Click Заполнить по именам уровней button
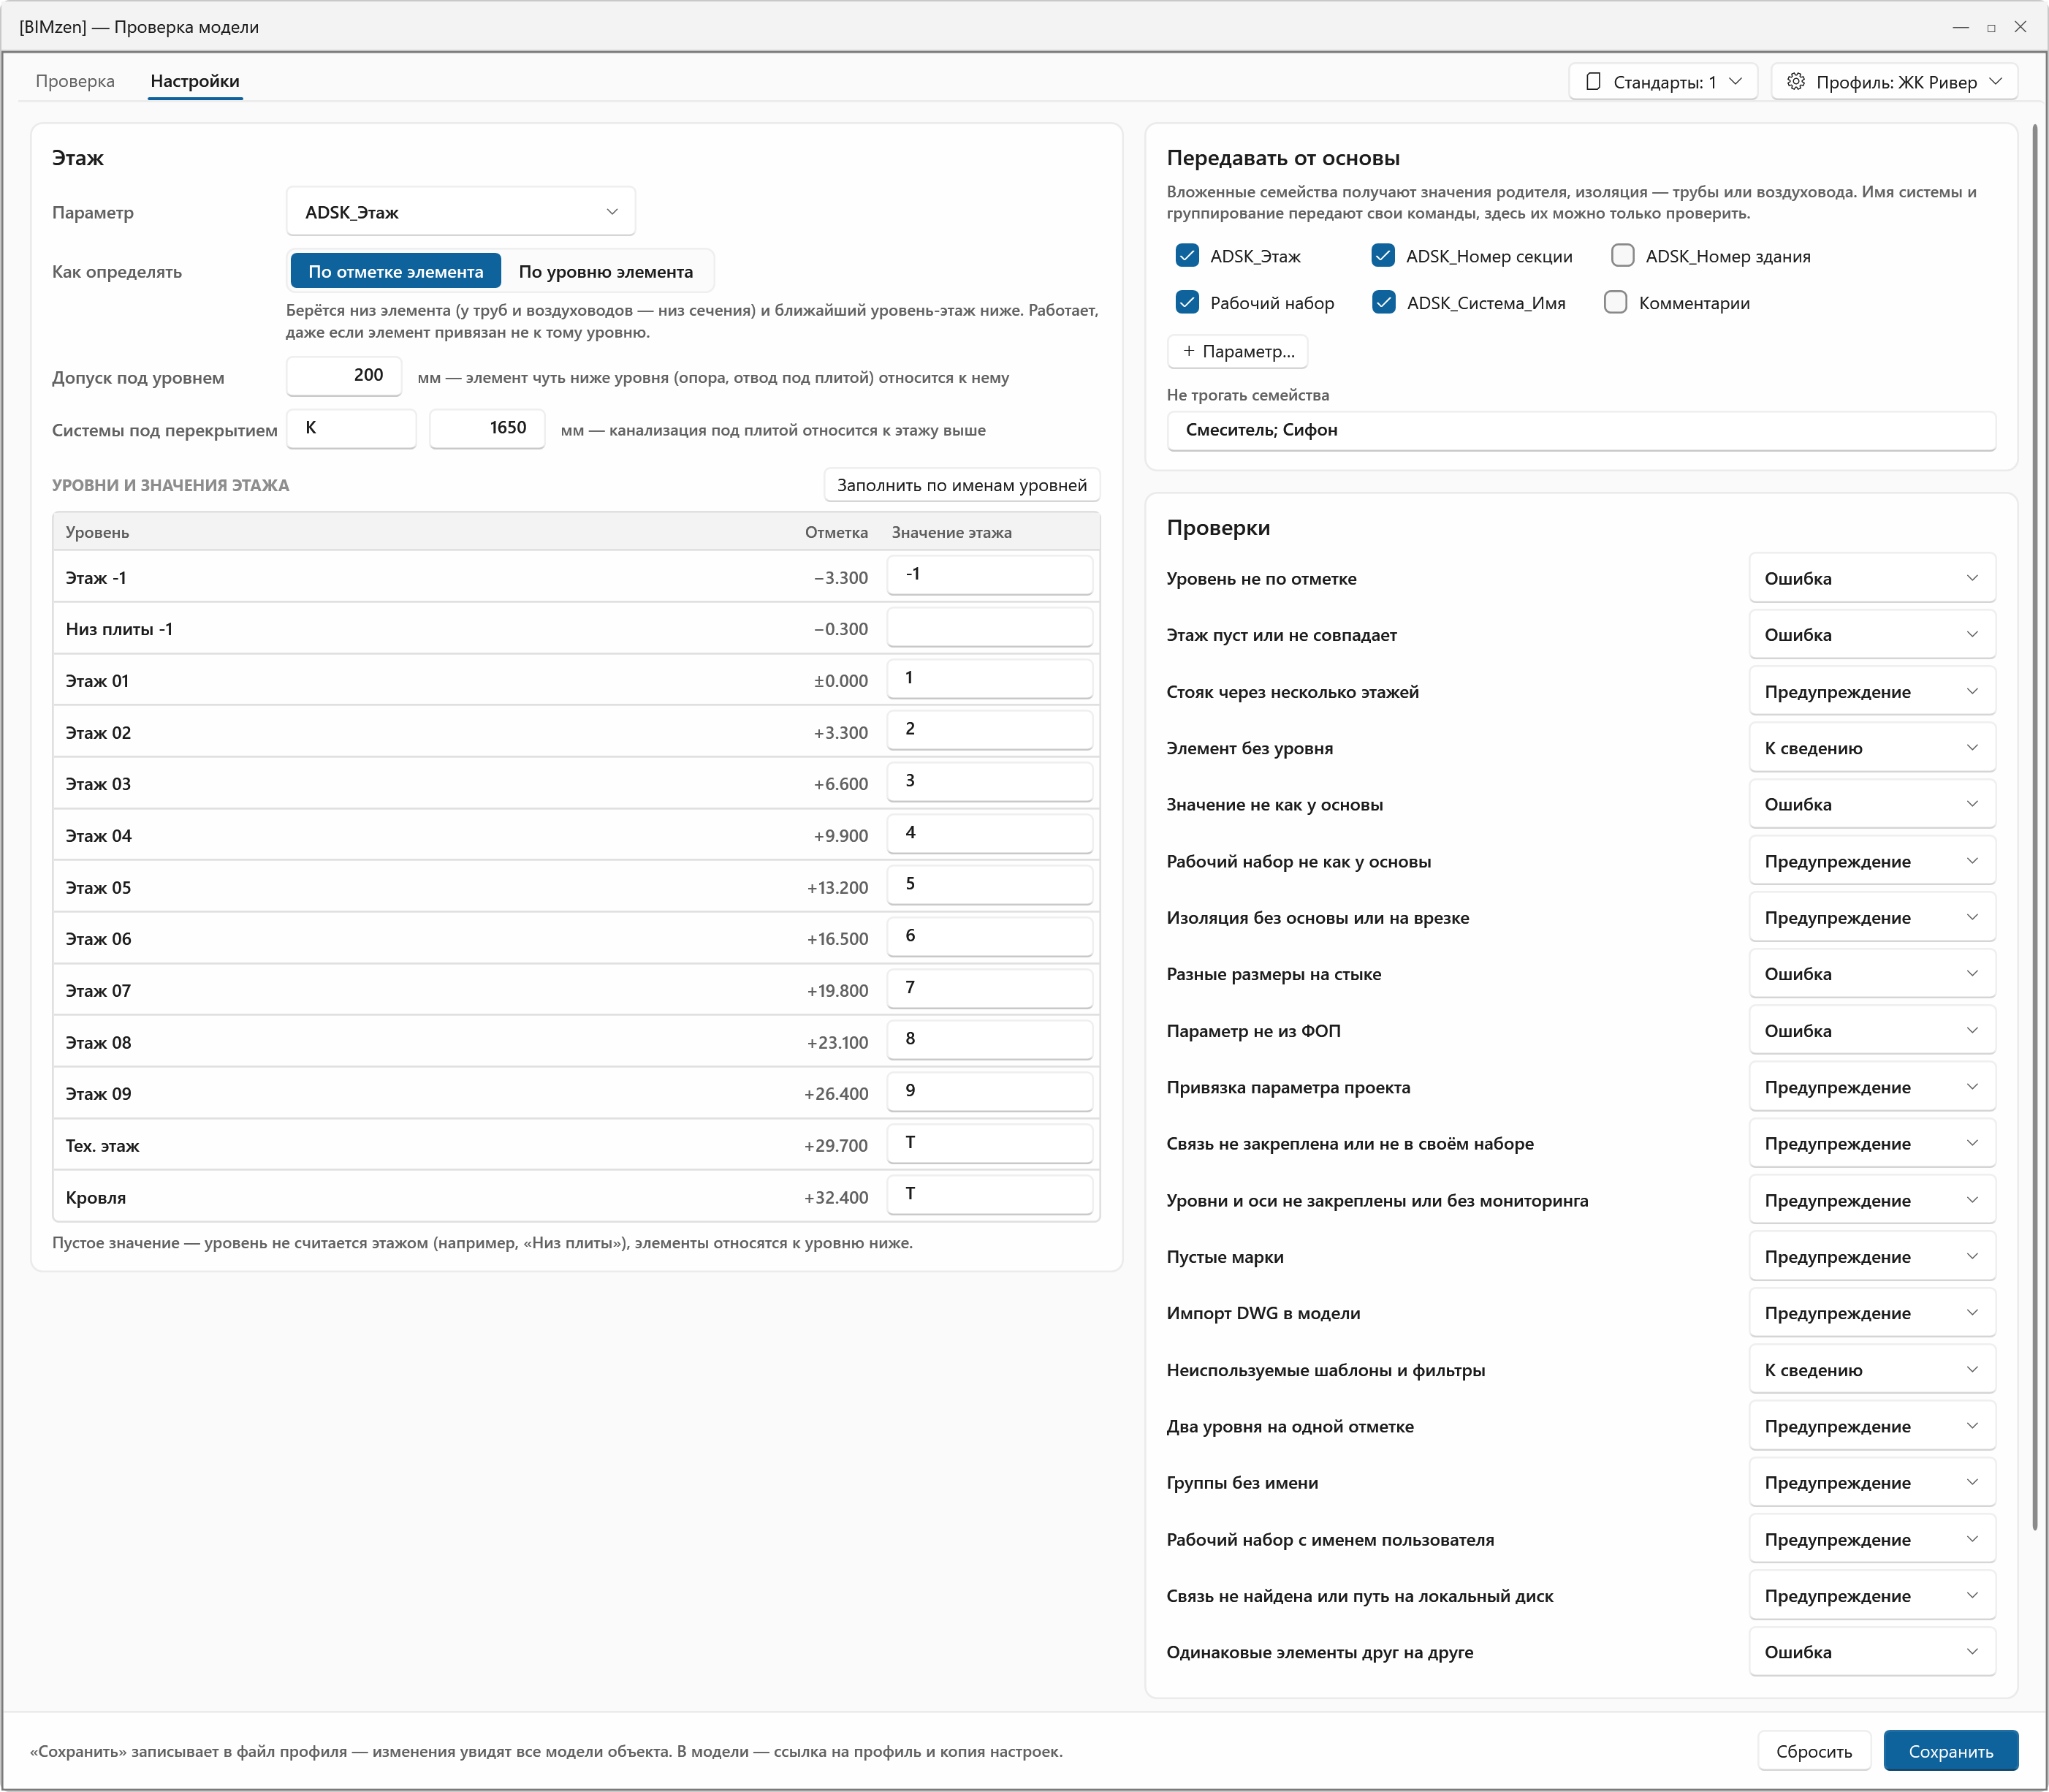The height and width of the screenshot is (1792, 2049). 961,485
